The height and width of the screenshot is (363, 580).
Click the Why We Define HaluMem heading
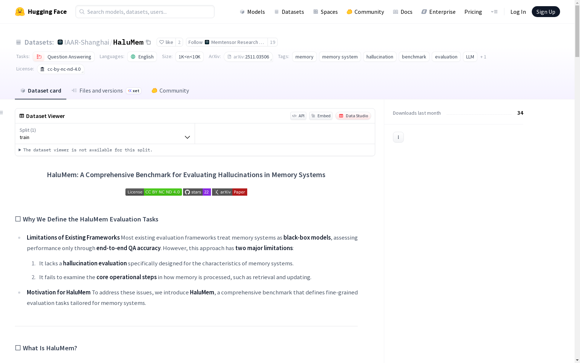[87, 219]
